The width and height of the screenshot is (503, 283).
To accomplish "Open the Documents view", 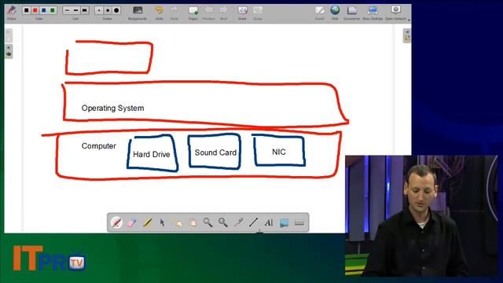I will (351, 13).
